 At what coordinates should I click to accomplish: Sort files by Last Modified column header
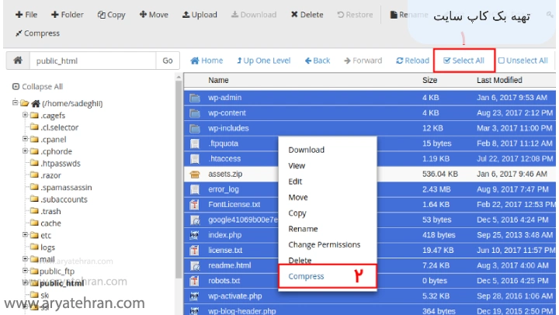click(x=499, y=80)
